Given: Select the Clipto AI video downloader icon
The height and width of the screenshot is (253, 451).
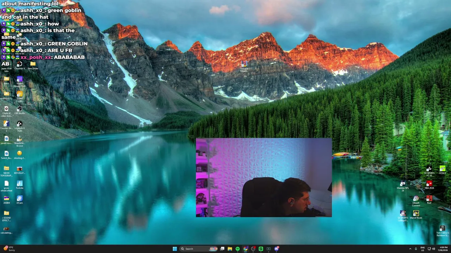Looking at the screenshot, I should tap(6, 111).
